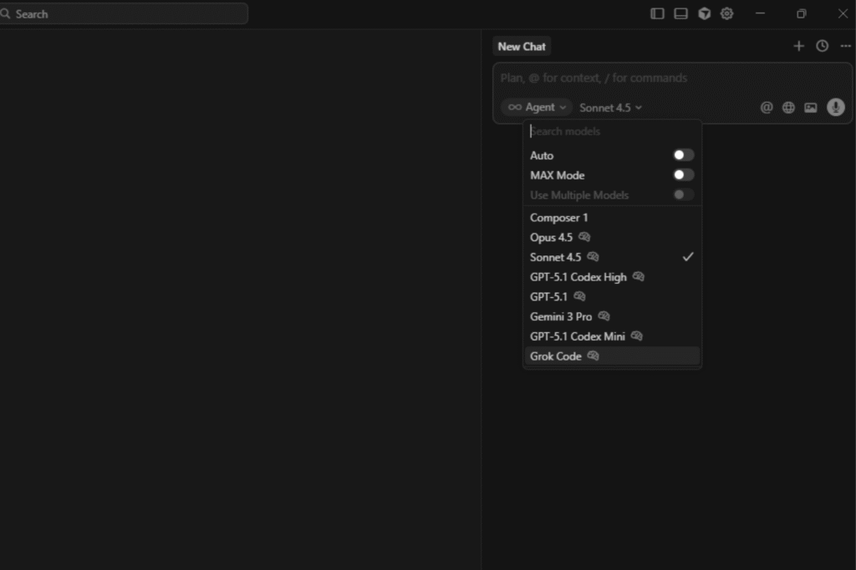Open a new chat with the plus icon
This screenshot has height=570, width=856.
click(x=798, y=46)
